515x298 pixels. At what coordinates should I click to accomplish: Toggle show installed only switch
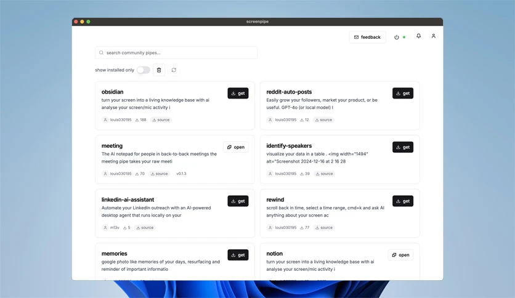tap(143, 70)
